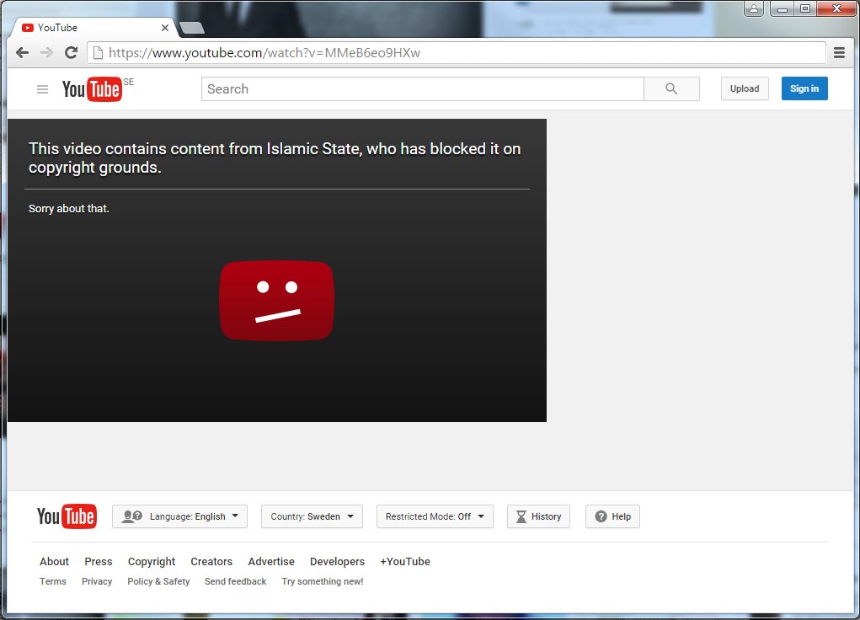This screenshot has height=620, width=860.
Task: Focus the YouTube Search field
Action: [422, 89]
